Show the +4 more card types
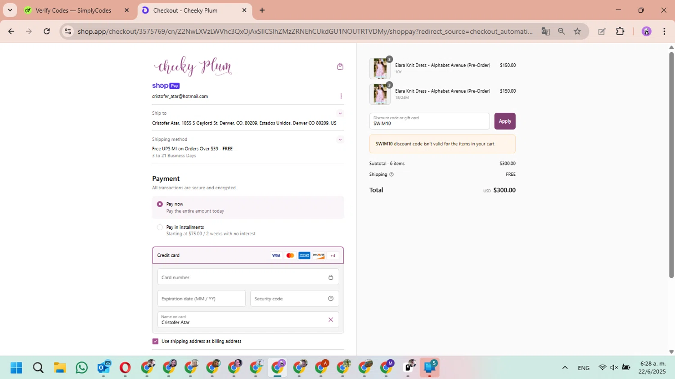Screen dimensions: 675x379 coord(333,255)
